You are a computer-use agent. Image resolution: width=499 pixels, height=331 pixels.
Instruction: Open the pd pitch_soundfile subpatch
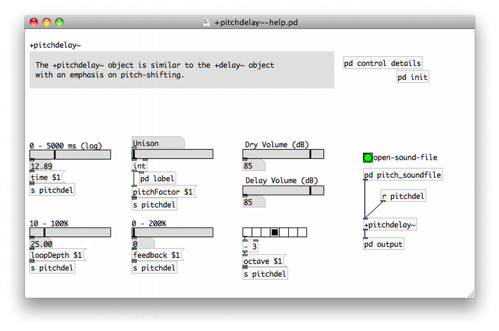[x=402, y=175]
